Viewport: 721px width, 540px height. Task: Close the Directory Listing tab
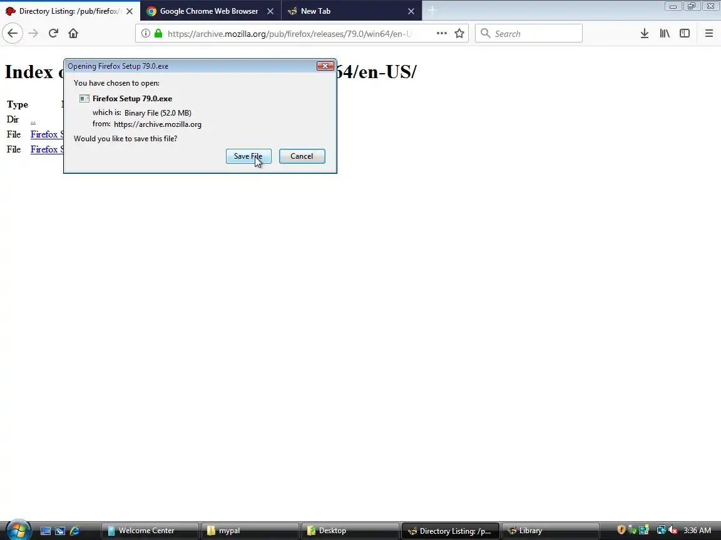[x=130, y=11]
